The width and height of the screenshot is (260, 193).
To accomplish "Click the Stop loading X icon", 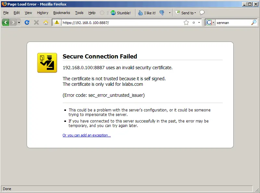I will [x=36, y=22].
